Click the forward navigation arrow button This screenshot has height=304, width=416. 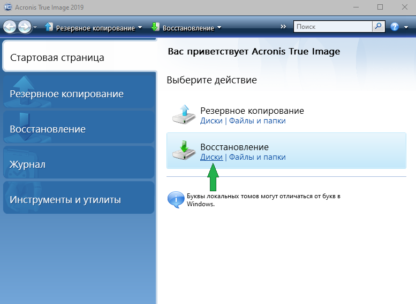pyautogui.click(x=24, y=27)
